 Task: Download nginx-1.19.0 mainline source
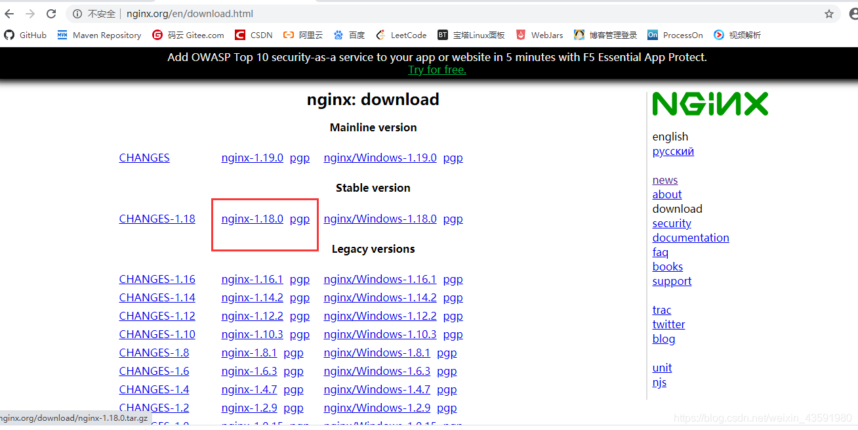tap(253, 158)
